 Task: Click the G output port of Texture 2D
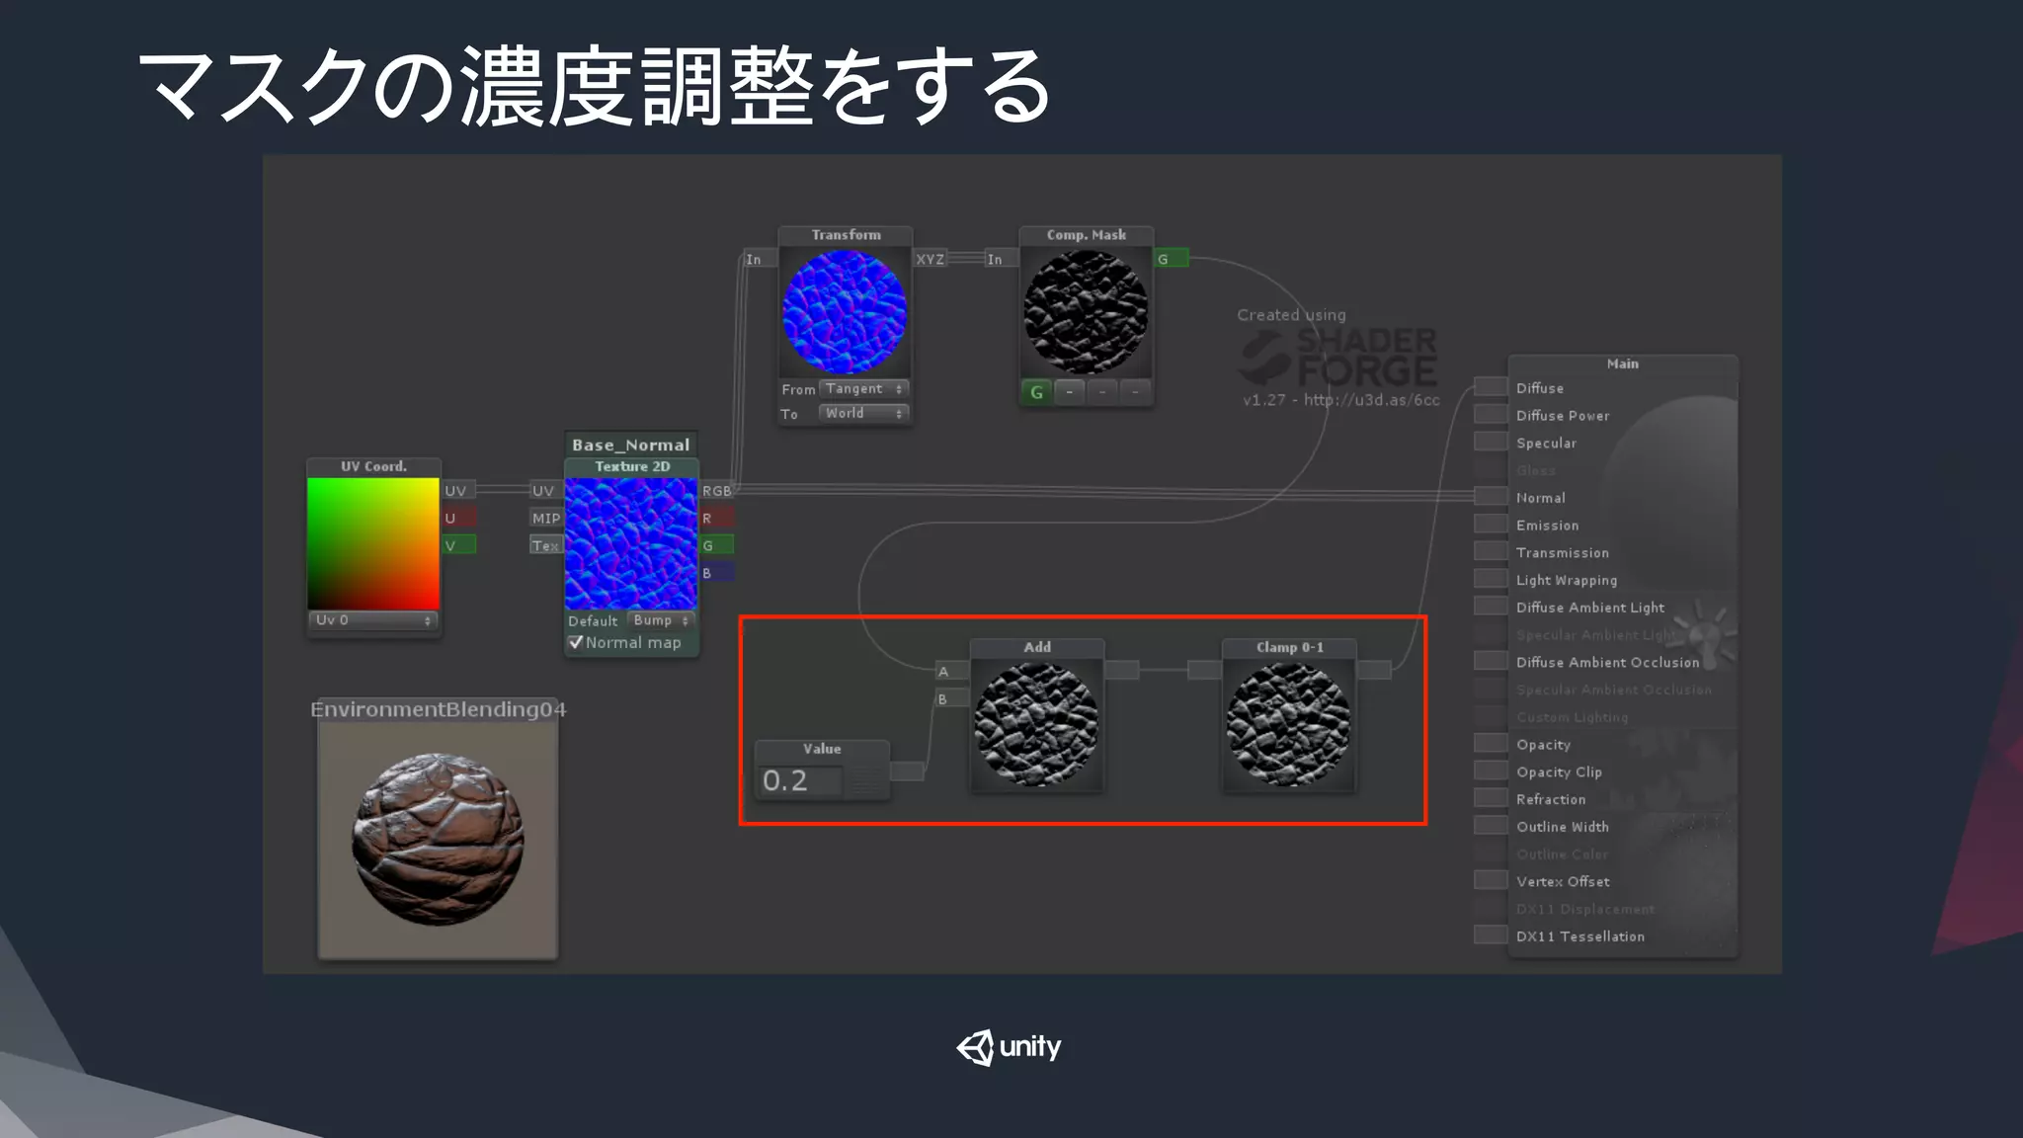[717, 545]
